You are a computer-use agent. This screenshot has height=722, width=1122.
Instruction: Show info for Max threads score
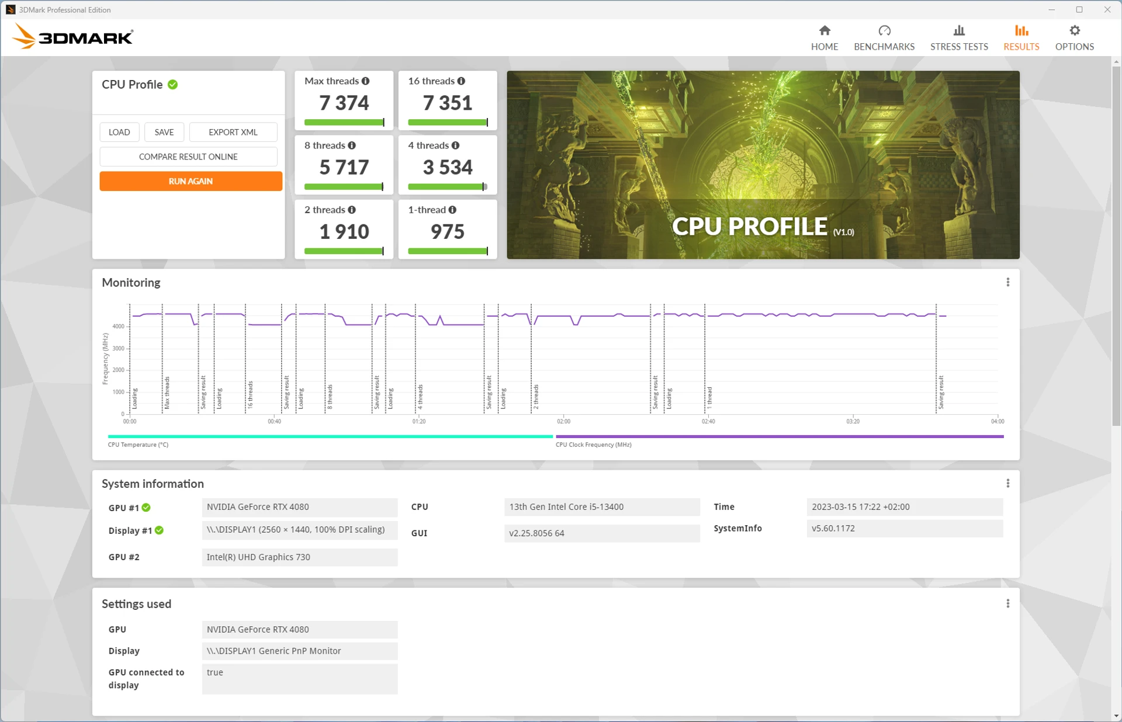pos(365,81)
